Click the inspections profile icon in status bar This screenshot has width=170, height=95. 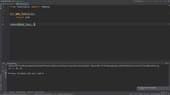(168, 94)
